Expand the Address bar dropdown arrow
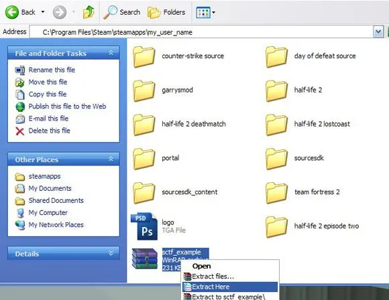The height and width of the screenshot is (300, 389). 378,32
